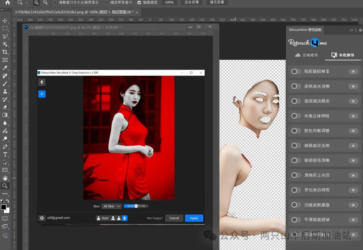The image size is (363, 250).
Task: Collapse the Retouch4me panel with double chevron
Action: (351, 30)
